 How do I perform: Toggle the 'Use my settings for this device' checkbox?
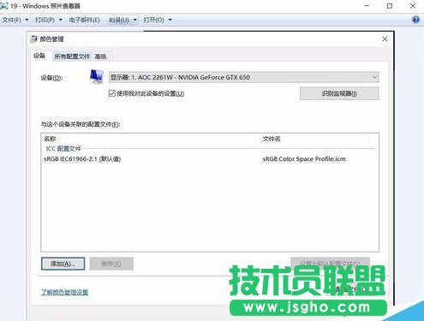tap(112, 93)
